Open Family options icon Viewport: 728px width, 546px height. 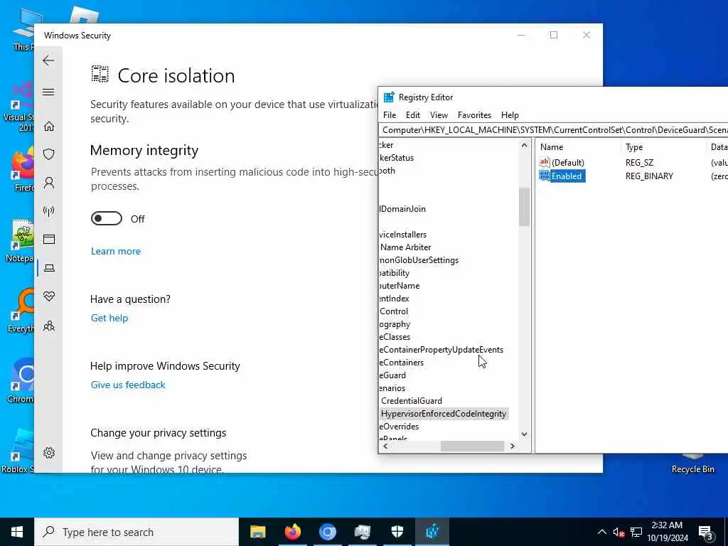(x=49, y=326)
